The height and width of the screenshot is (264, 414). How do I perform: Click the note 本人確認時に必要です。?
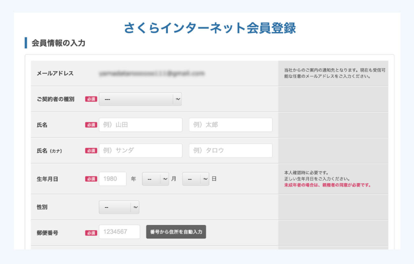click(x=306, y=173)
